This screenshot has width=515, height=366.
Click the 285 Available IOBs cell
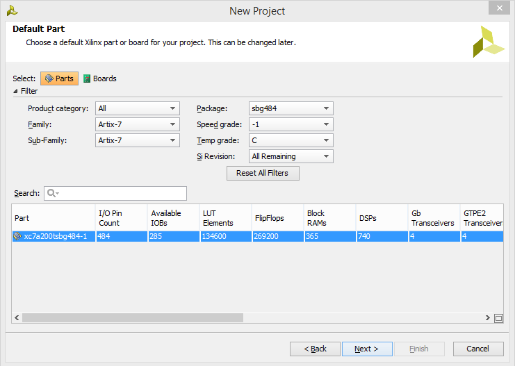[174, 236]
